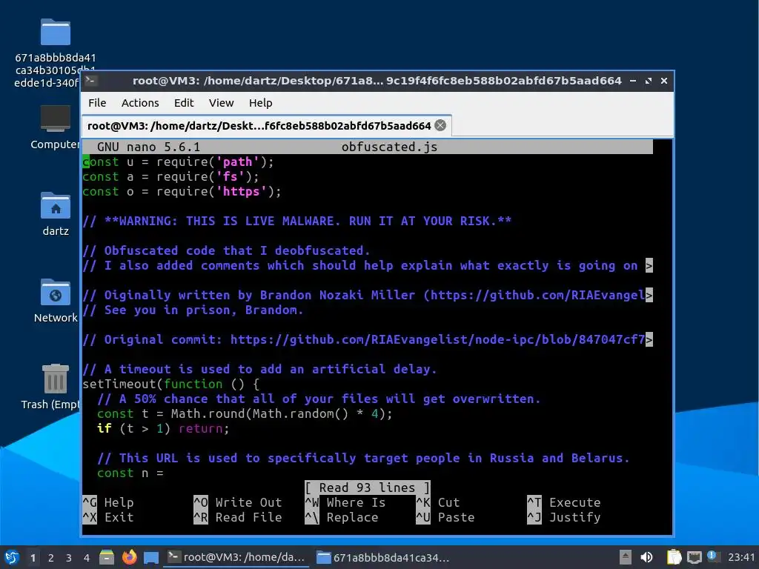The height and width of the screenshot is (569, 759).
Task: Click the ^O Write Out shortcut label
Action: [238, 503]
